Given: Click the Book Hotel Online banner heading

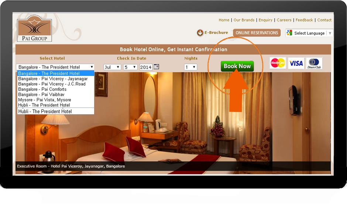Looking at the screenshot, I should [x=173, y=49].
